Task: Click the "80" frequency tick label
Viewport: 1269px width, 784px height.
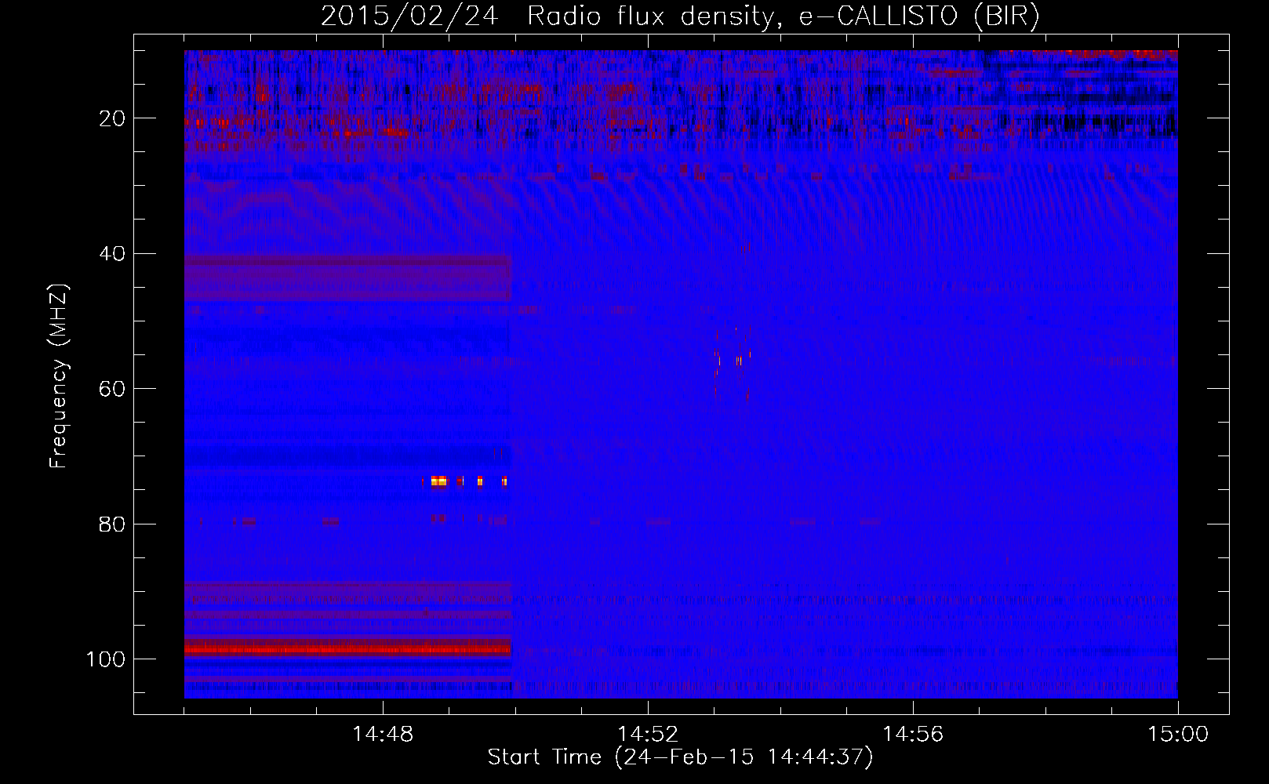Action: pyautogui.click(x=113, y=524)
